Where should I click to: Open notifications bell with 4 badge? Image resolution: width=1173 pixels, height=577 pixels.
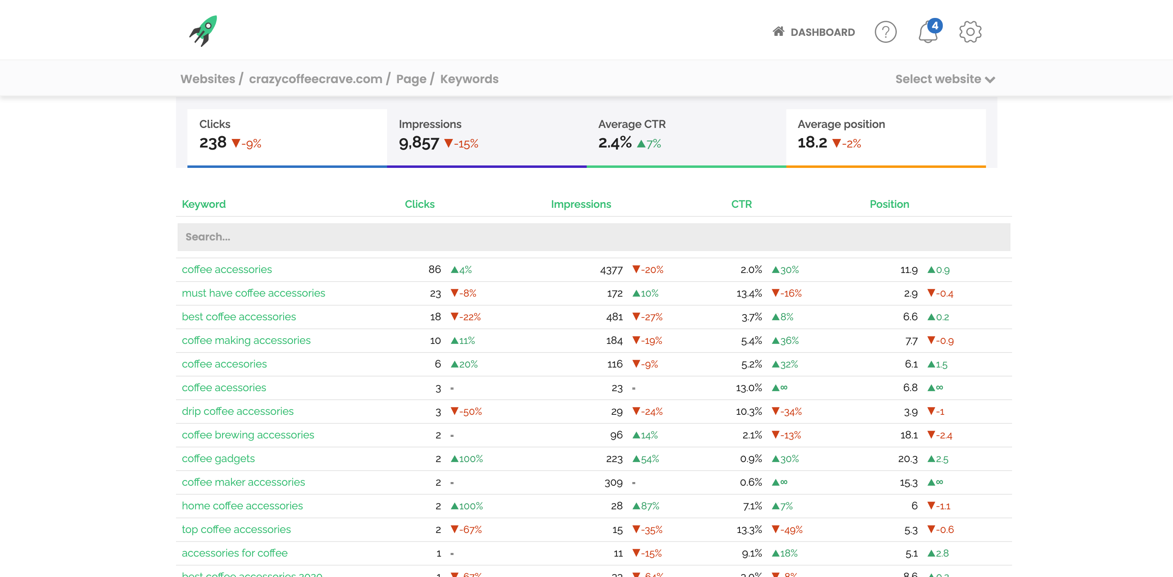pyautogui.click(x=928, y=32)
